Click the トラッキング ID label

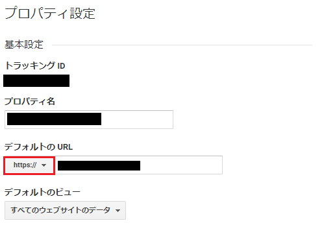click(x=35, y=65)
